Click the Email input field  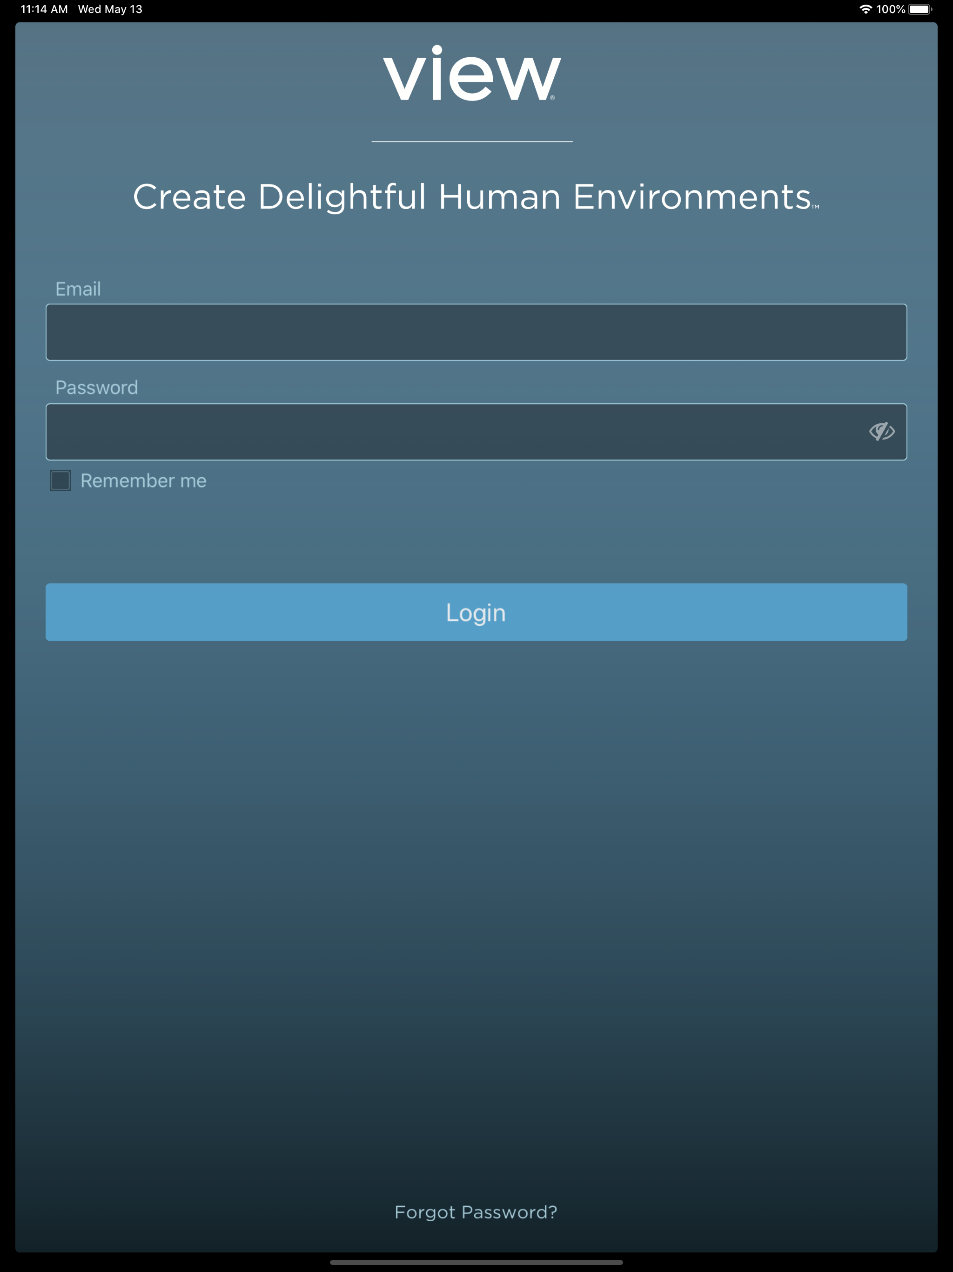click(476, 332)
